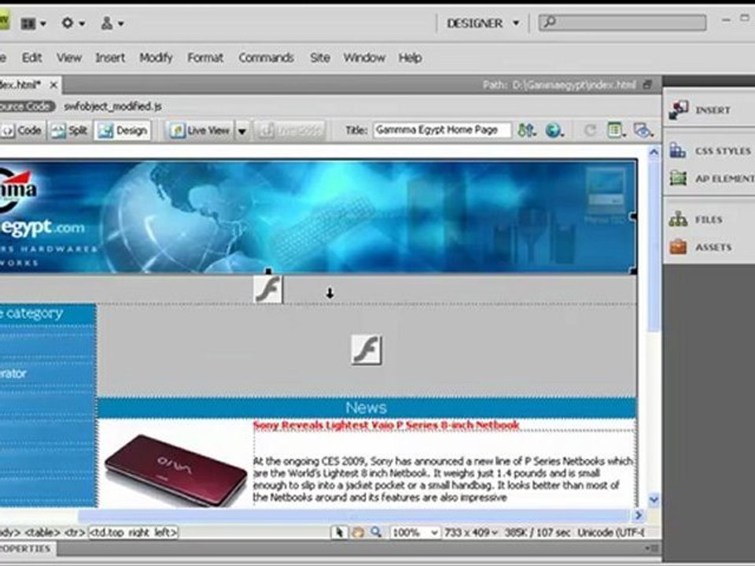Viewport: 755px width, 566px height.
Task: Click the PROPERTIES panel title
Action: point(25,549)
